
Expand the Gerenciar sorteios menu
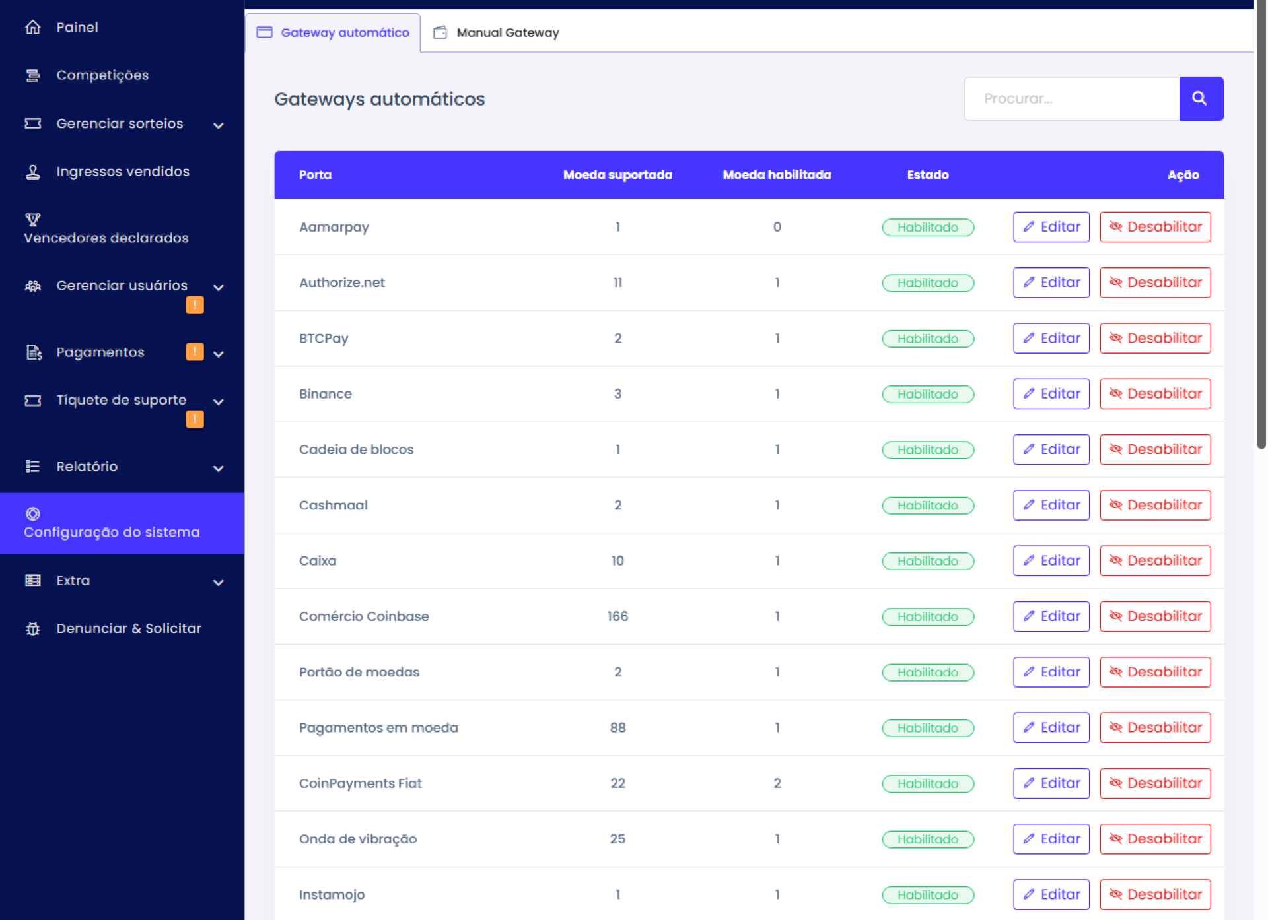coord(219,125)
